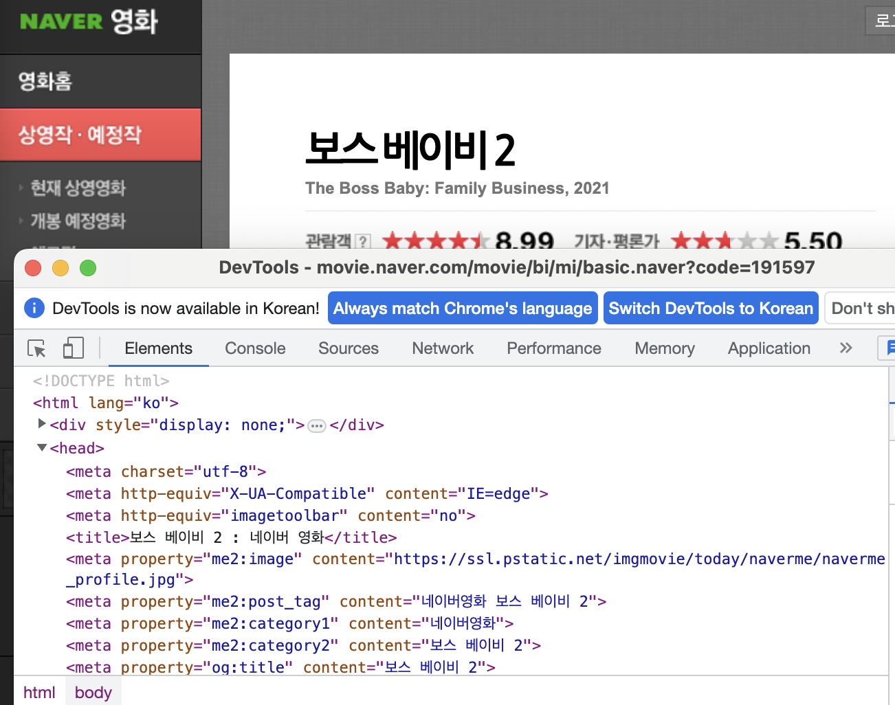Screen dimensions: 895x705
Task: Toggle the device toolbar icon
Action: pyautogui.click(x=73, y=348)
